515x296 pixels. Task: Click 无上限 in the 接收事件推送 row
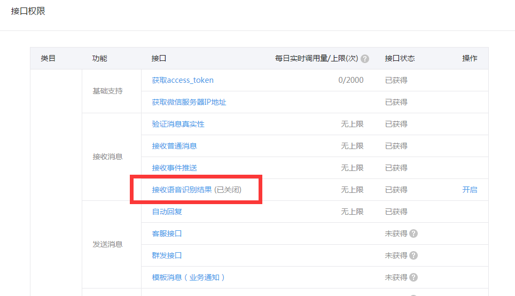click(x=352, y=168)
